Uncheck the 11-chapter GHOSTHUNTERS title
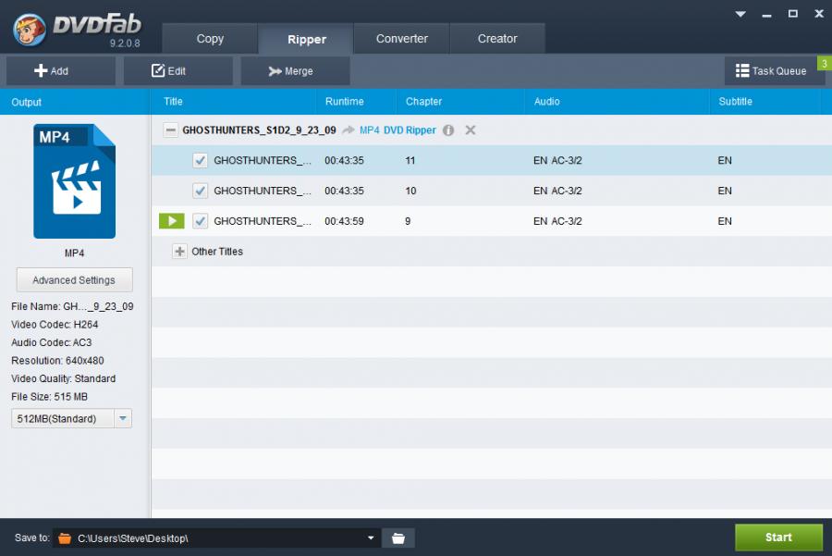Image resolution: width=832 pixels, height=556 pixels. [x=201, y=161]
